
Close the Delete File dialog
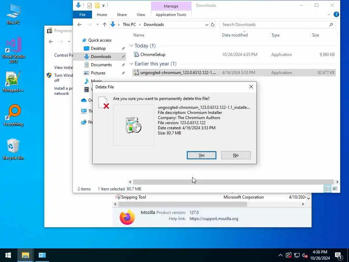point(251,87)
